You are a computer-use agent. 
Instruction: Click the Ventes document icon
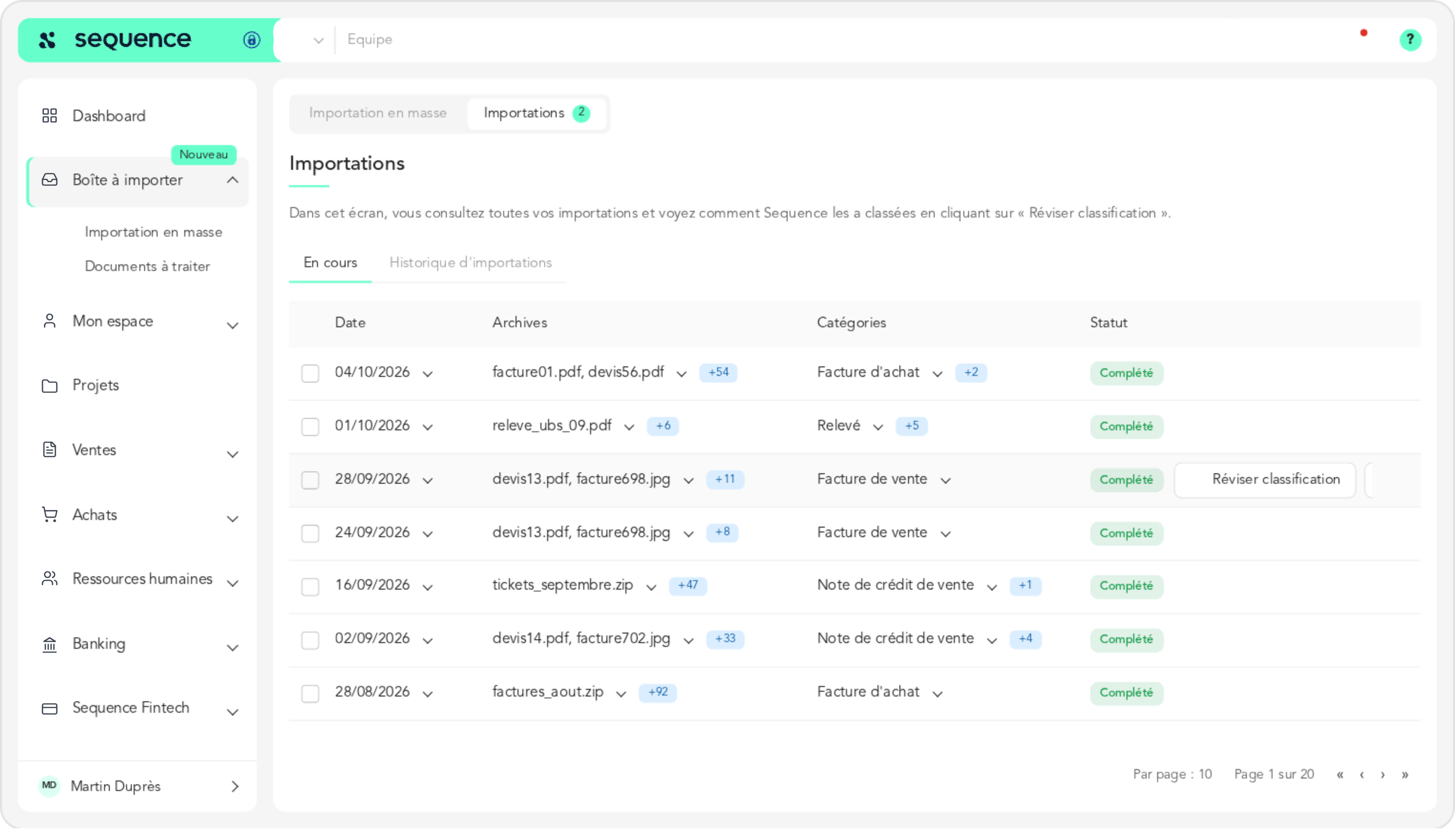pyautogui.click(x=50, y=450)
